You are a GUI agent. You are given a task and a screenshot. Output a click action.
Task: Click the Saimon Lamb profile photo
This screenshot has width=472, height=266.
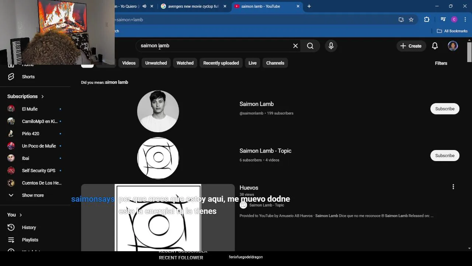[158, 111]
